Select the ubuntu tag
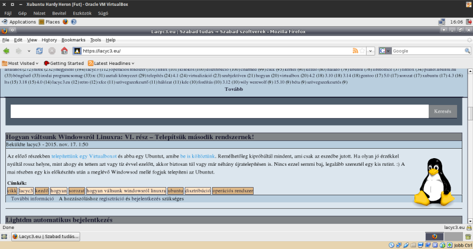This screenshot has width=473, height=249. (x=175, y=191)
